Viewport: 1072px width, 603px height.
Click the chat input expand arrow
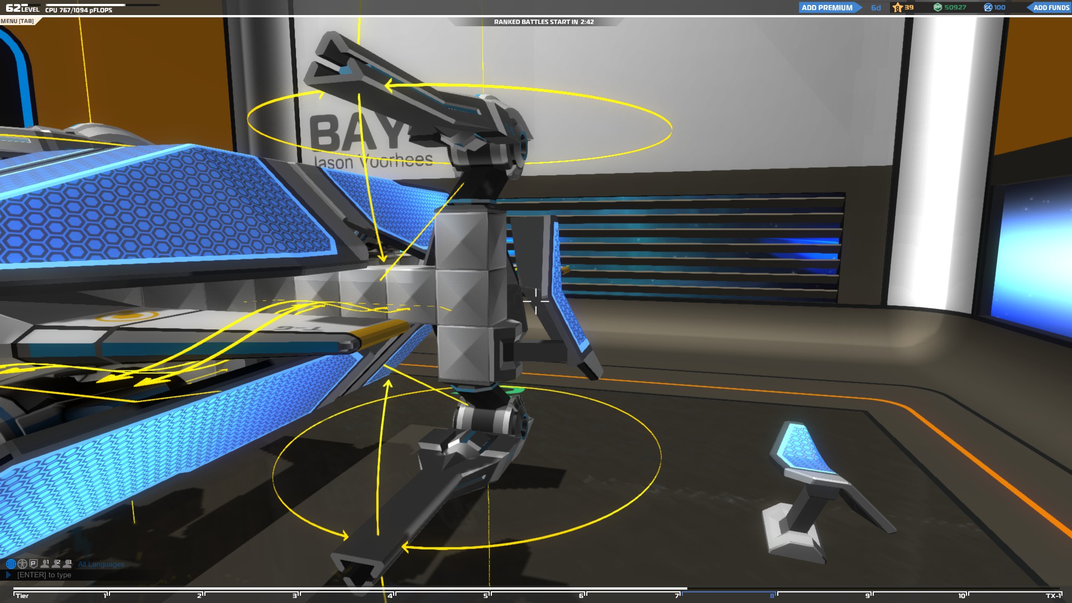tap(8, 575)
